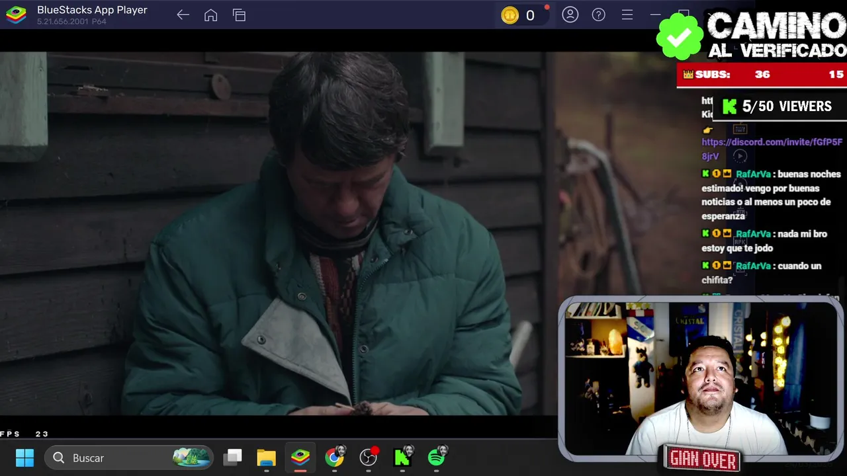Click the BlueStacks logo in title bar
847x476 pixels.
click(x=16, y=15)
